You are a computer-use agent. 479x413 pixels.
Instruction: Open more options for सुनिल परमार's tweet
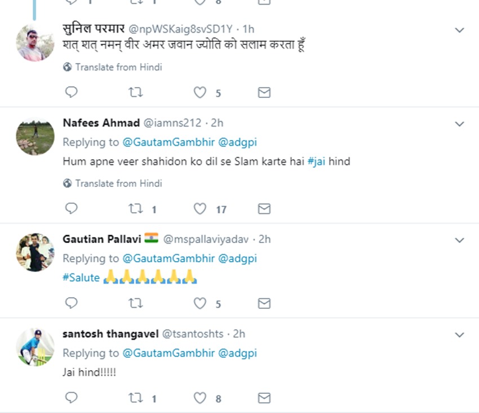coord(459,30)
